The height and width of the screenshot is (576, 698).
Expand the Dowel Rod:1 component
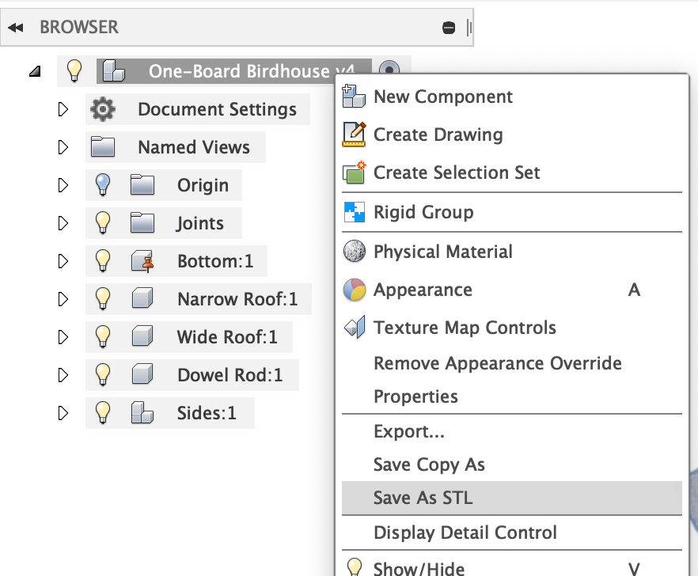(63, 375)
